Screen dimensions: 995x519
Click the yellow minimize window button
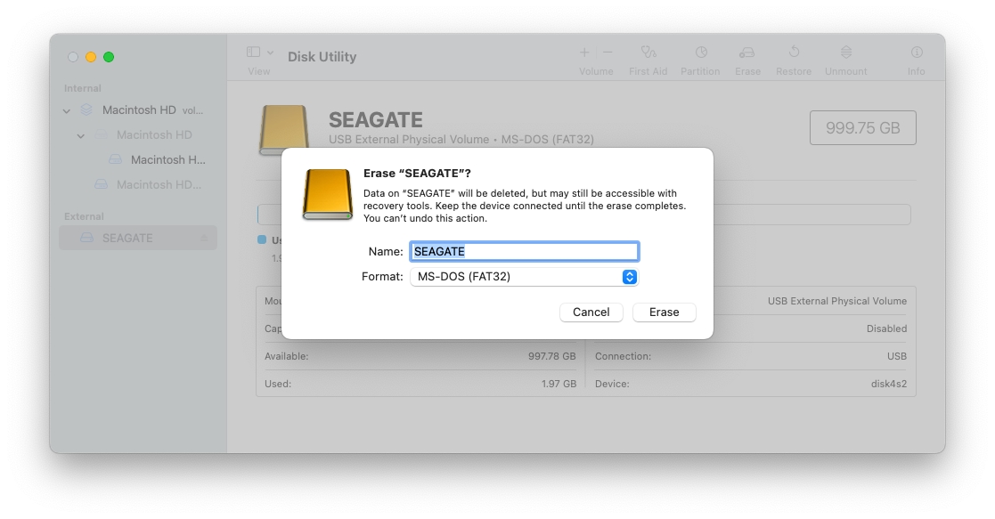pyautogui.click(x=91, y=57)
